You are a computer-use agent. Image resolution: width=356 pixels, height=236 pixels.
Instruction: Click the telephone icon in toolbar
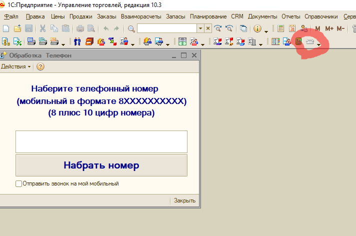coord(310,41)
